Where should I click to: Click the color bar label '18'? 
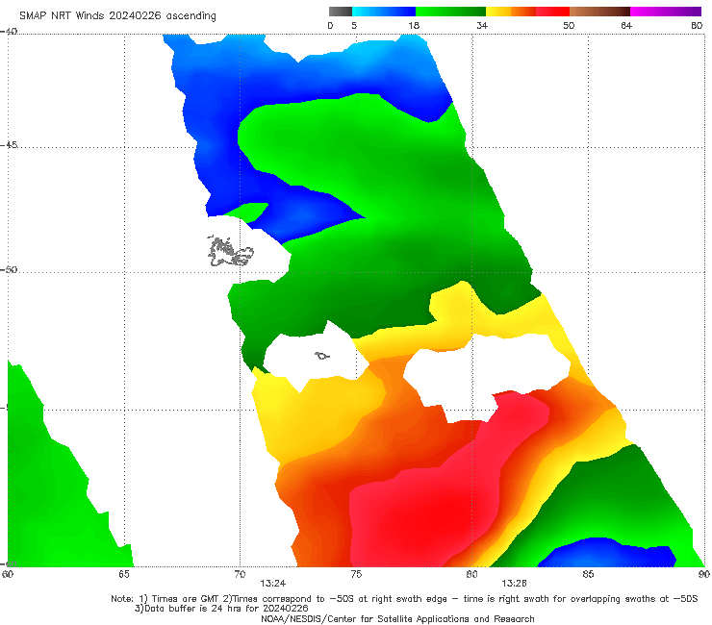414,25
